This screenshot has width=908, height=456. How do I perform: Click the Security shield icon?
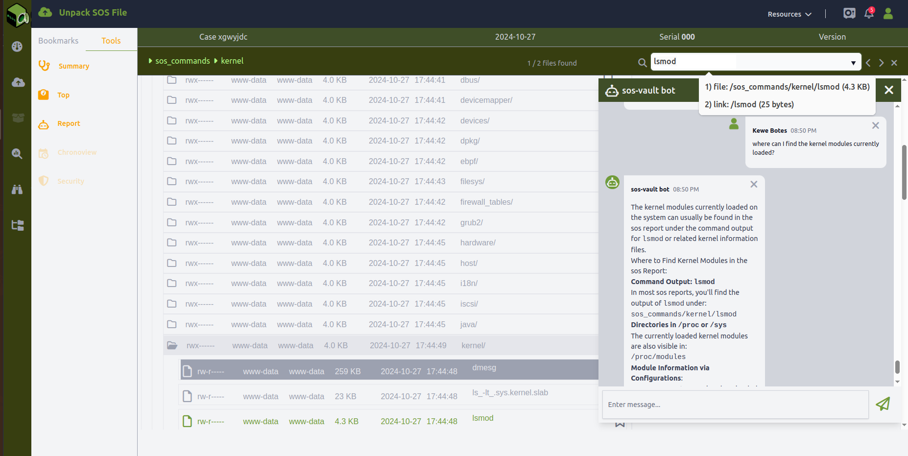point(44,181)
